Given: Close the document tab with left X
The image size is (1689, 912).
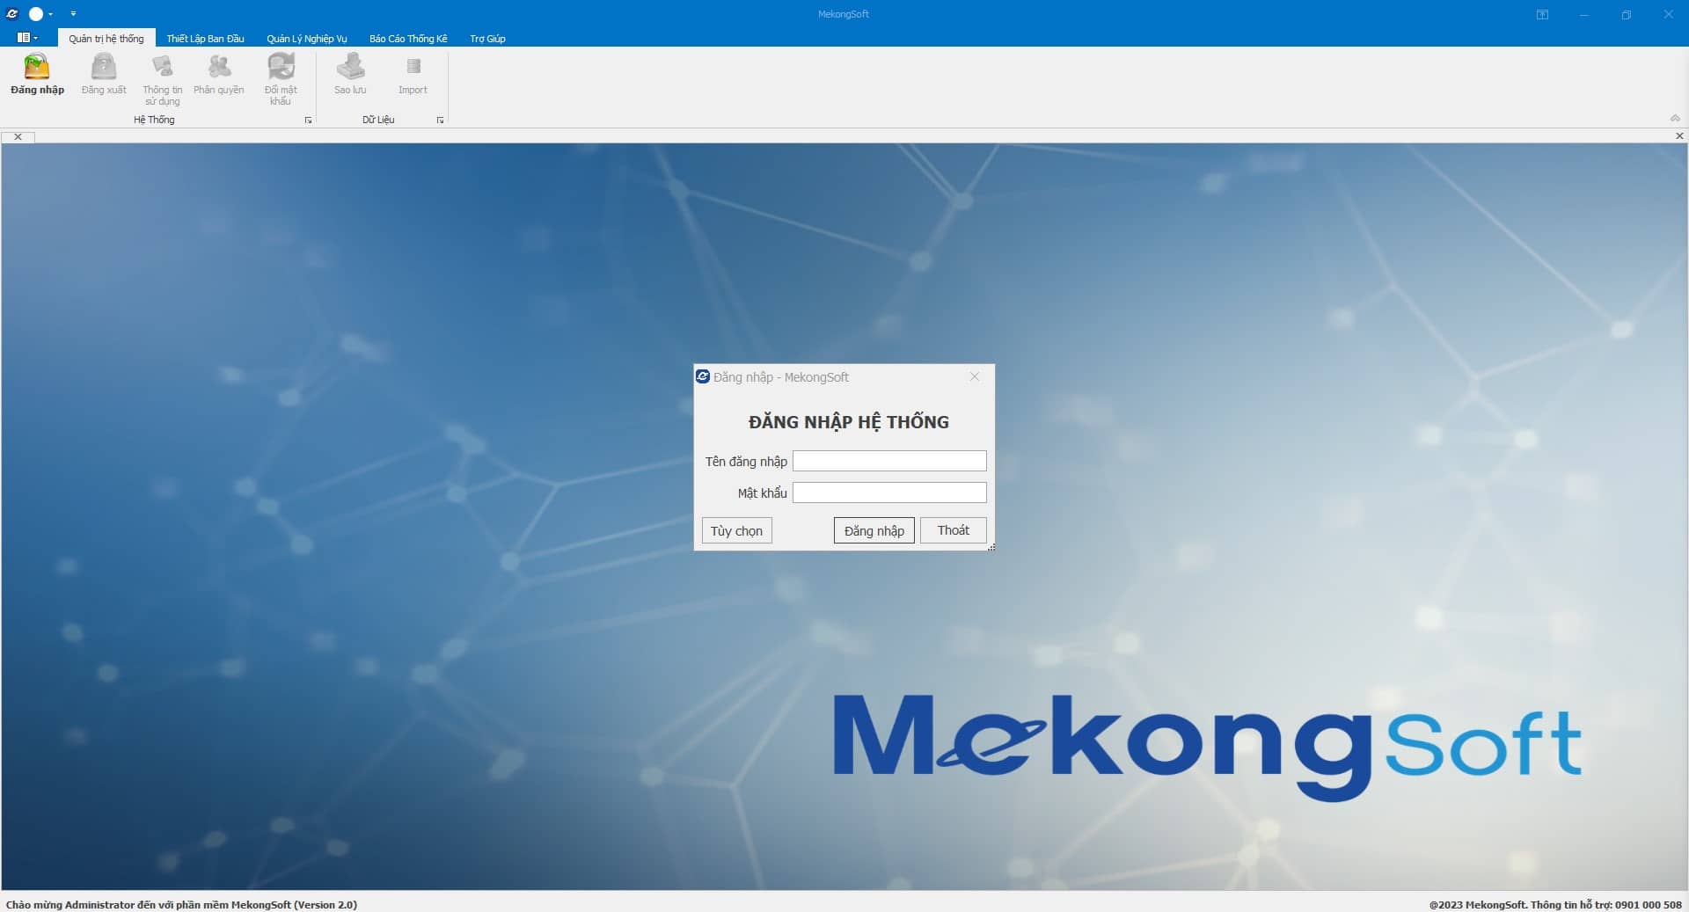Looking at the screenshot, I should pos(18,136).
